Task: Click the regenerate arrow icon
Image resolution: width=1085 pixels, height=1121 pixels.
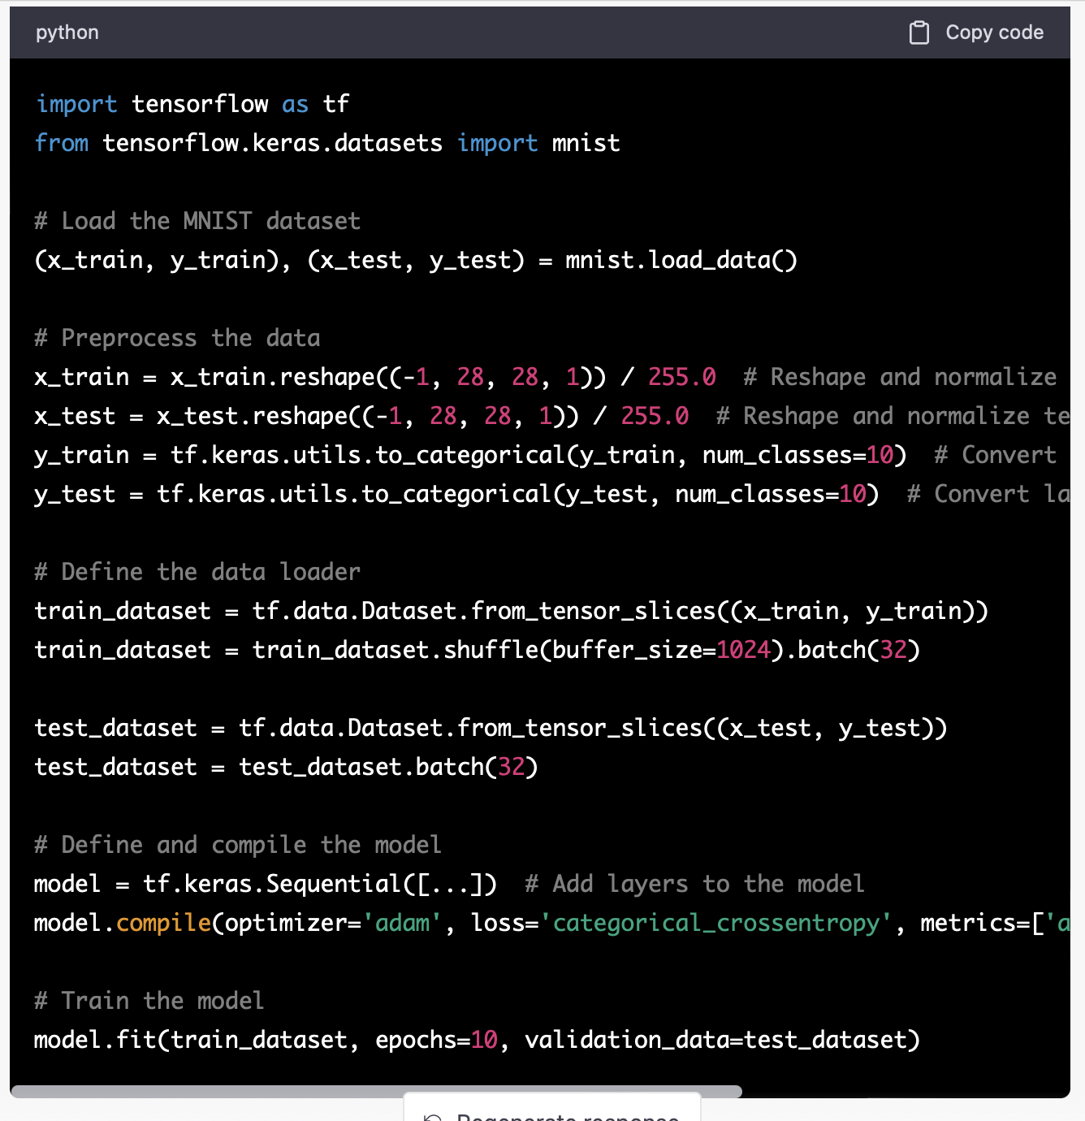Action: (x=433, y=1118)
